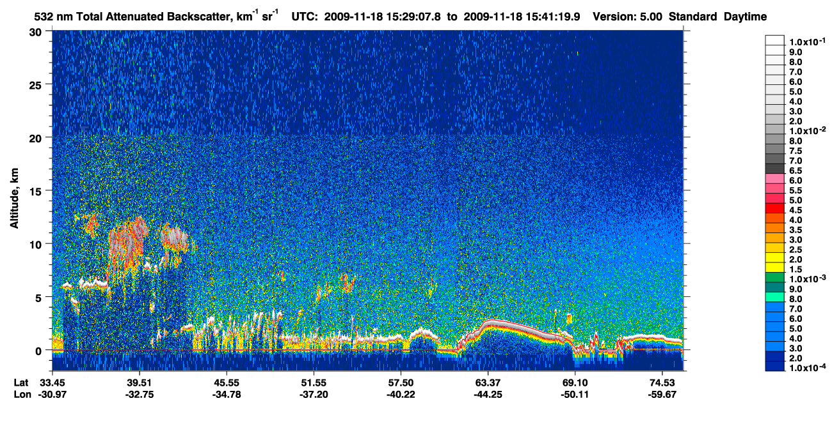
Task: Click the altitude tick label 30
Action: coord(37,31)
